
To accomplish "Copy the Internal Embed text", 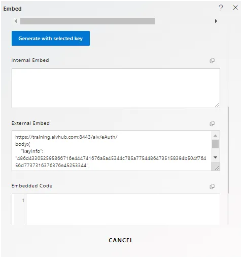I will [212, 60].
